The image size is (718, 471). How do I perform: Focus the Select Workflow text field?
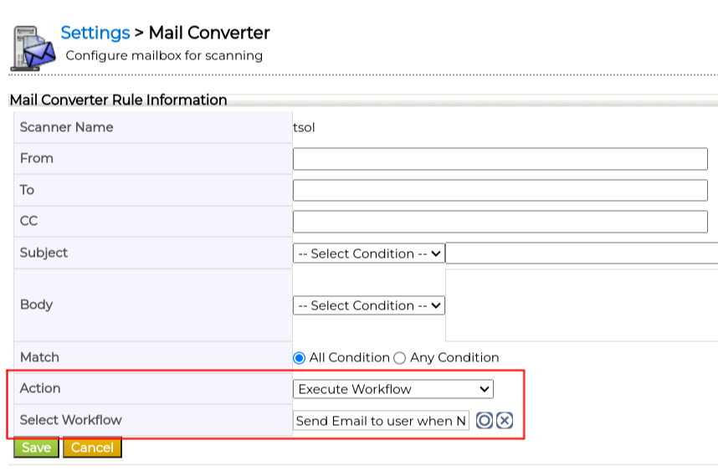[381, 421]
